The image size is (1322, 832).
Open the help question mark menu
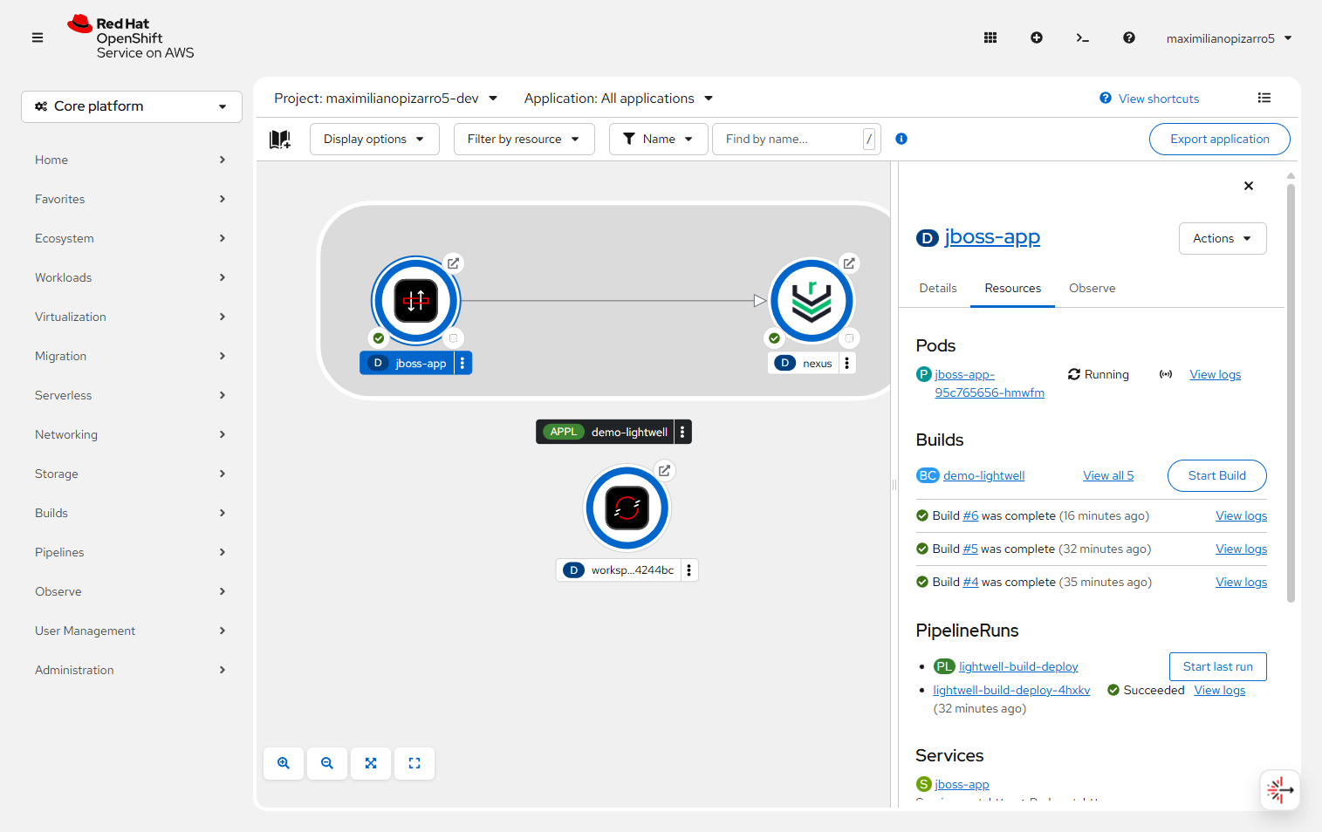pyautogui.click(x=1129, y=38)
